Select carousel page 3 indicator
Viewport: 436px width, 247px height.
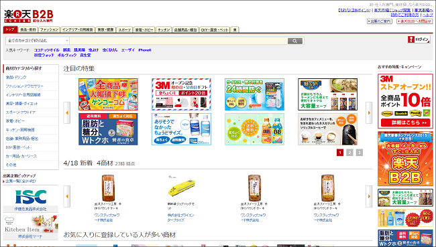[360, 153]
